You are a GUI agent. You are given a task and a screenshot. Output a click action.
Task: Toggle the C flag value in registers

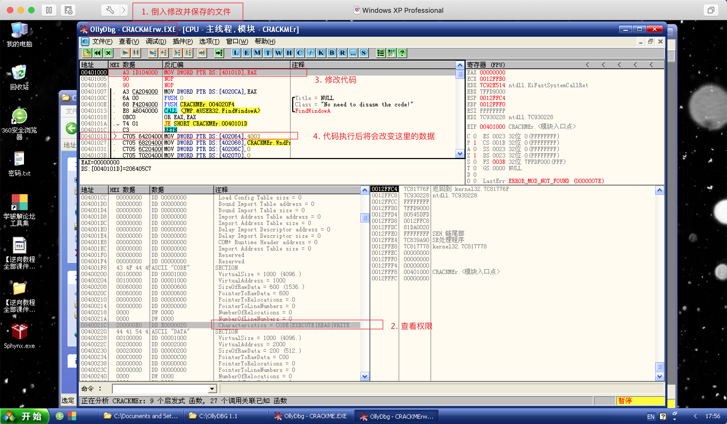[475, 136]
